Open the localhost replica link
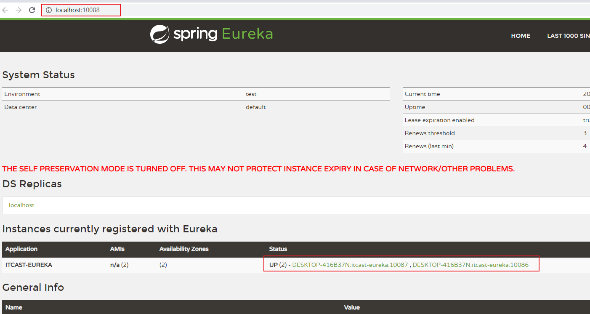Viewport: 590px width, 314px height. point(21,205)
